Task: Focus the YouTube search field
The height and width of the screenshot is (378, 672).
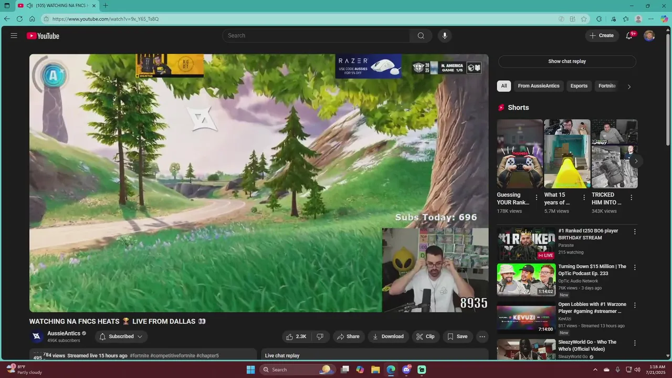Action: 316,36
